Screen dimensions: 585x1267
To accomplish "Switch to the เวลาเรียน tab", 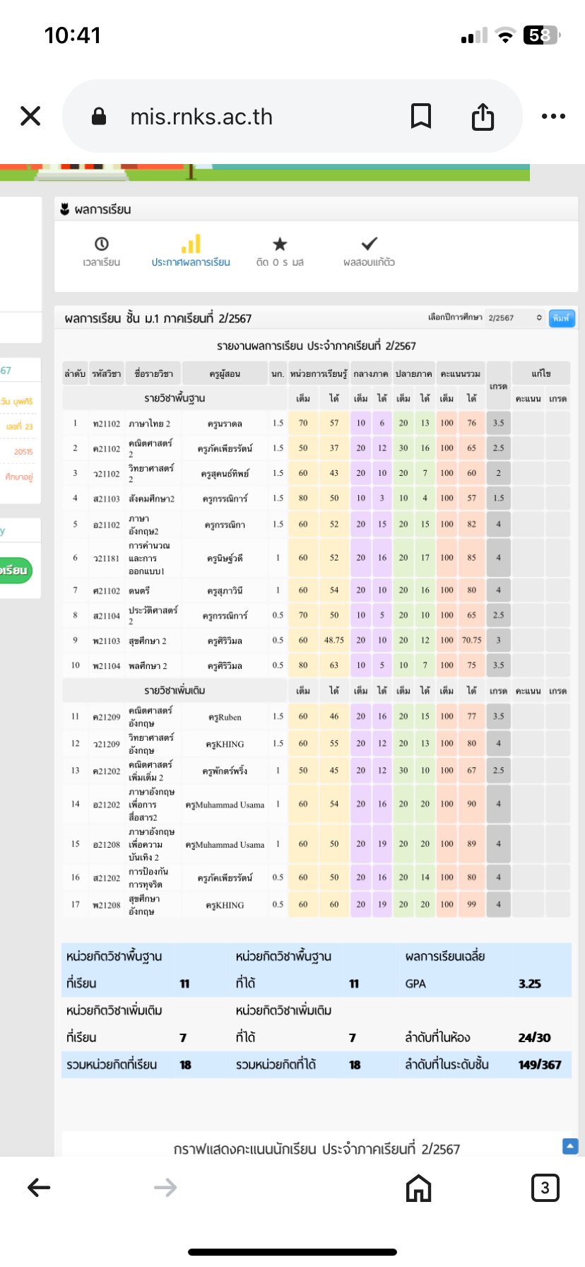I will (101, 252).
